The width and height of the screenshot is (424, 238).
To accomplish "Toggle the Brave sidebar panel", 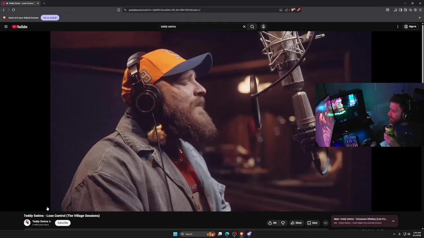I will pos(400,10).
